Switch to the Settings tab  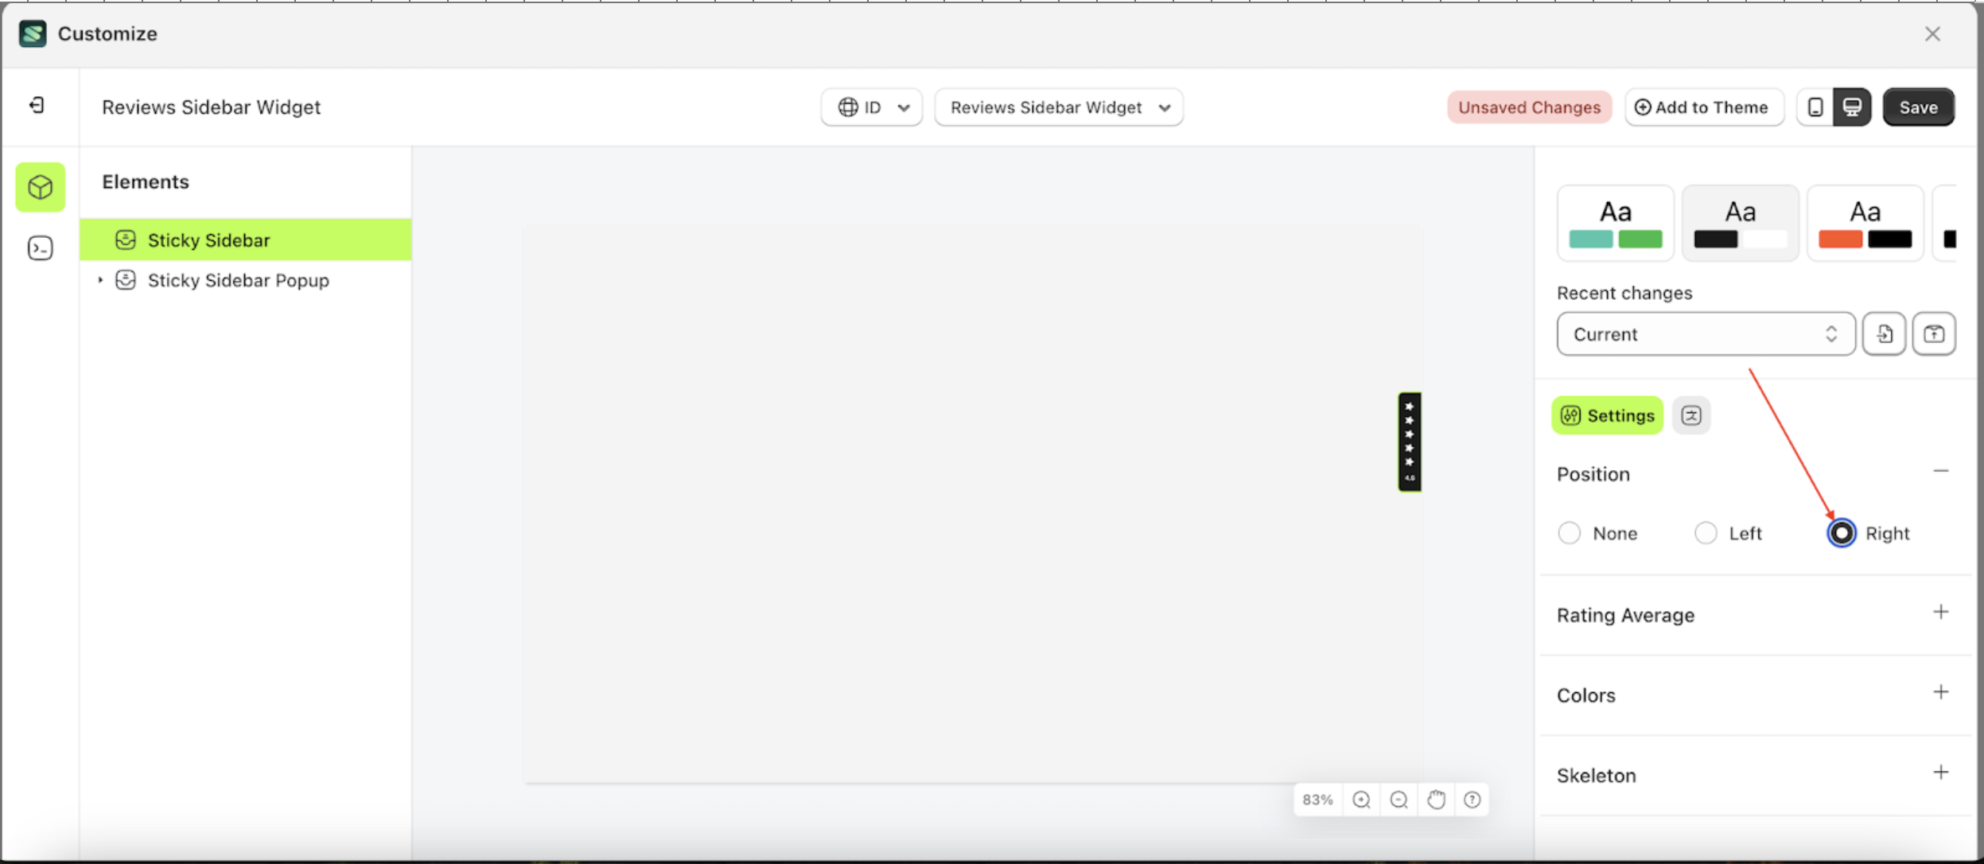pyautogui.click(x=1606, y=414)
